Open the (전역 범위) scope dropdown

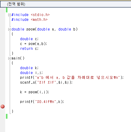66,4
